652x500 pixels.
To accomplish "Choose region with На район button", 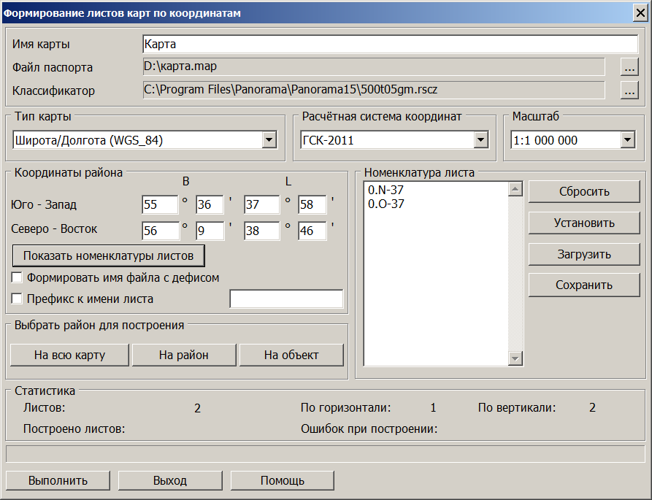I will [x=183, y=355].
